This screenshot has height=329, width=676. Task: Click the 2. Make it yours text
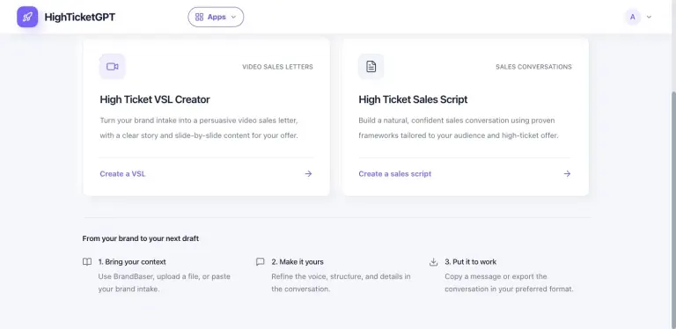tap(298, 262)
